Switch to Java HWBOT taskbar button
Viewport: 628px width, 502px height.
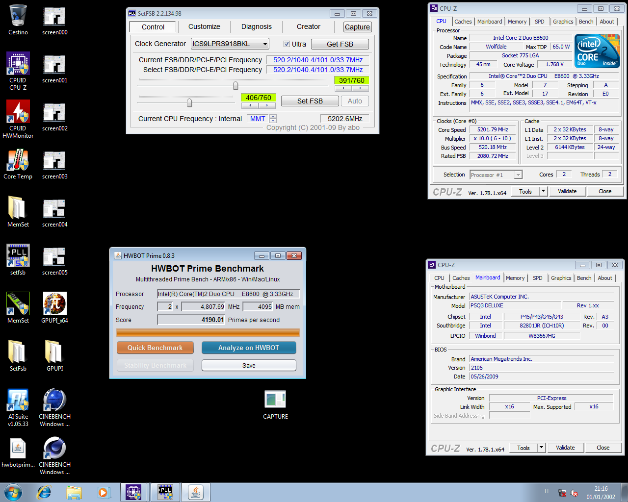pyautogui.click(x=196, y=492)
